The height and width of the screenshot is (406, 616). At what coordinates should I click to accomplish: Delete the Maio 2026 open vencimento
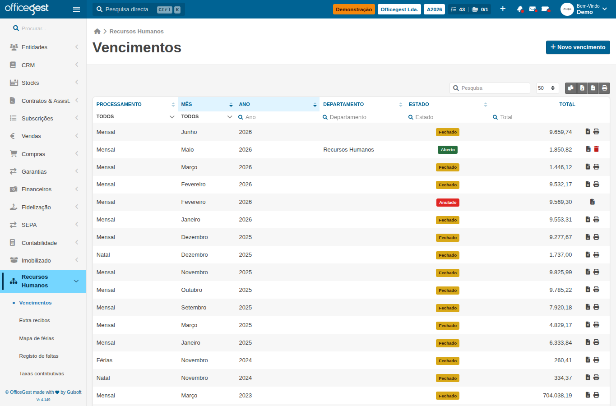[596, 149]
